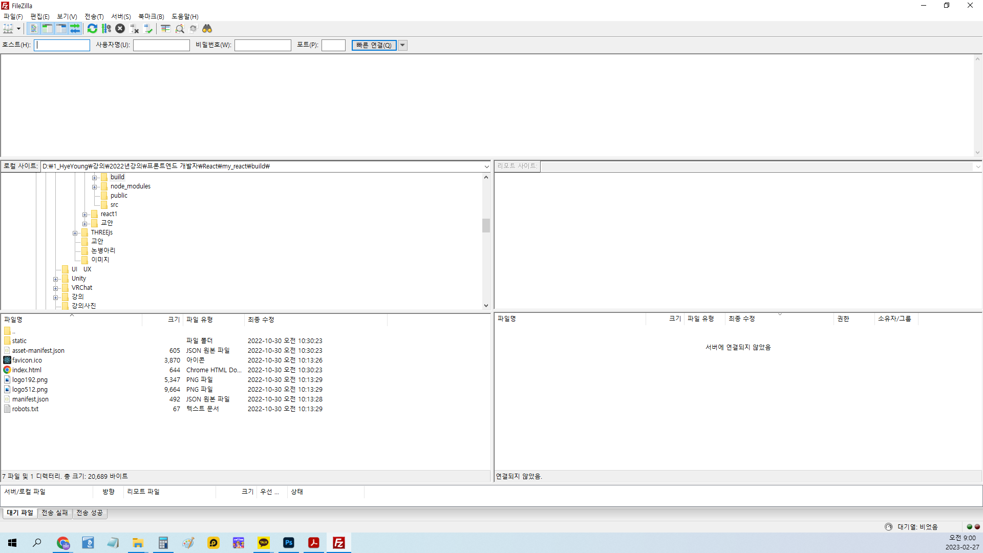Screen dimensions: 983x553
Task: Sort local files by 최종 수정 column
Action: [x=261, y=320]
